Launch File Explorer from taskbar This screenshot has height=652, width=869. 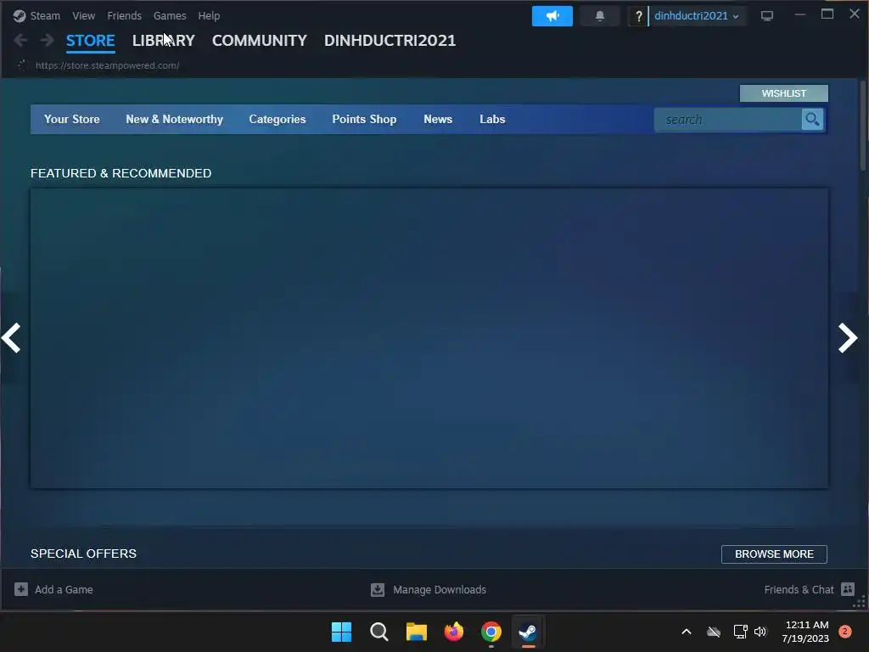416,632
